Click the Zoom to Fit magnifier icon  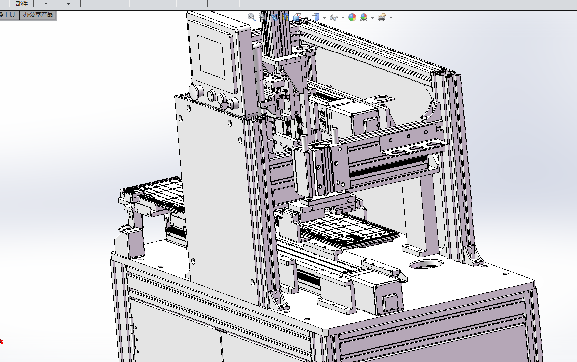point(251,17)
